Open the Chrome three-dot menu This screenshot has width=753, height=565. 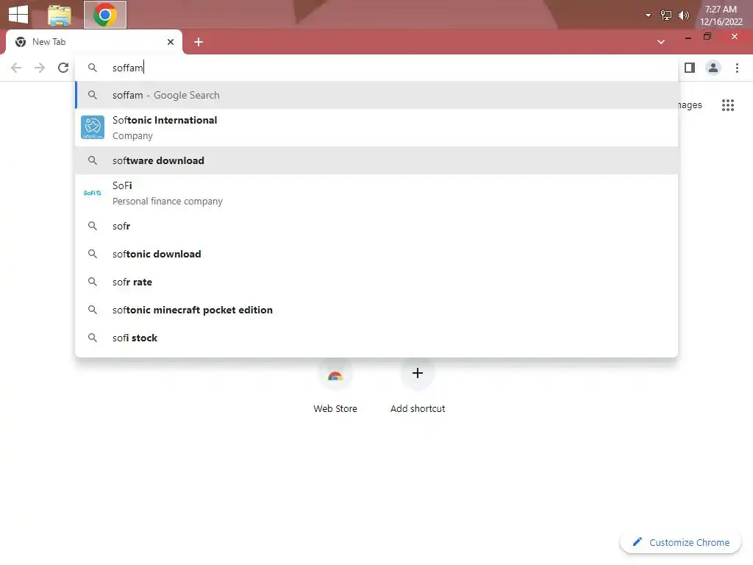[x=737, y=68]
